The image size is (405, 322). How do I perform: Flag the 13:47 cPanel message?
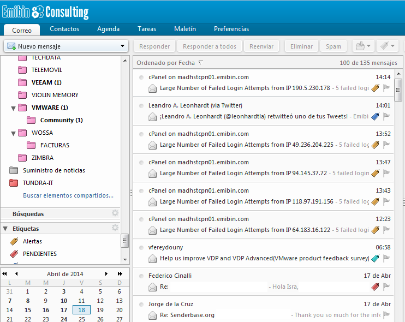[386, 173]
